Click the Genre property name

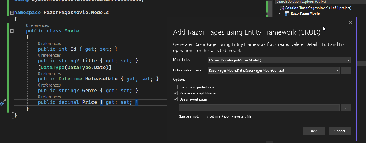pyautogui.click(x=89, y=91)
